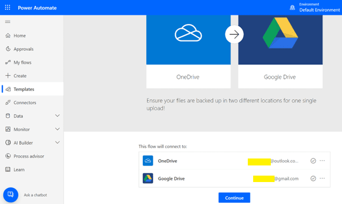This screenshot has height=204, width=342.
Task: Click the Google Drive template card image
Action: [280, 40]
